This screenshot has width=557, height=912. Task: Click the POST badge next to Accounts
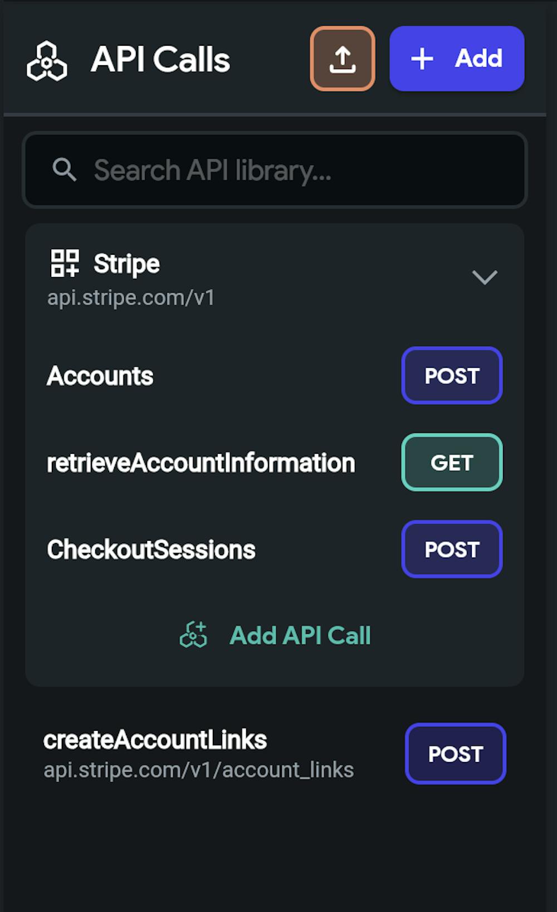click(x=452, y=376)
